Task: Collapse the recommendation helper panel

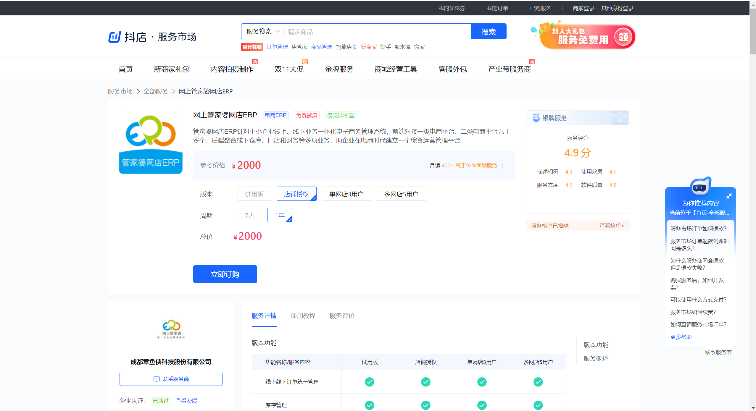Action: pos(729,196)
